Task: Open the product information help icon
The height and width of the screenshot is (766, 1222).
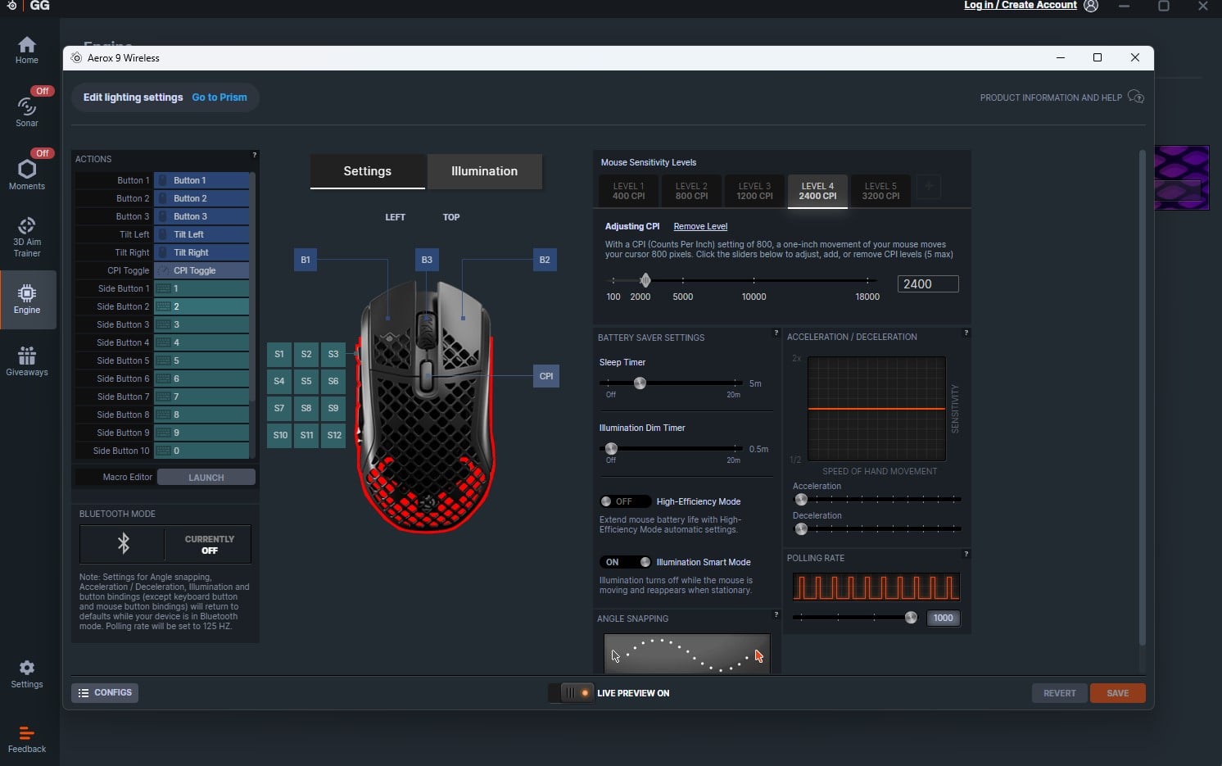Action: (1136, 97)
